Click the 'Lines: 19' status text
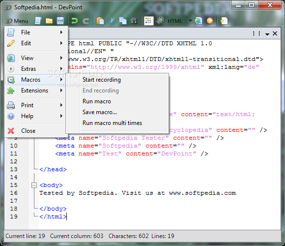The width and height of the screenshot is (285, 246). [x=163, y=236]
